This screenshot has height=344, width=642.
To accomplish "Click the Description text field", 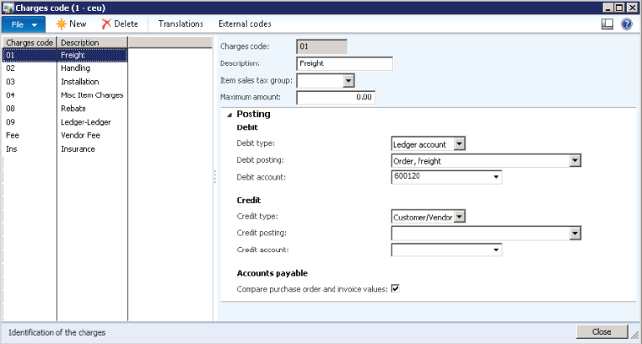I will click(344, 63).
